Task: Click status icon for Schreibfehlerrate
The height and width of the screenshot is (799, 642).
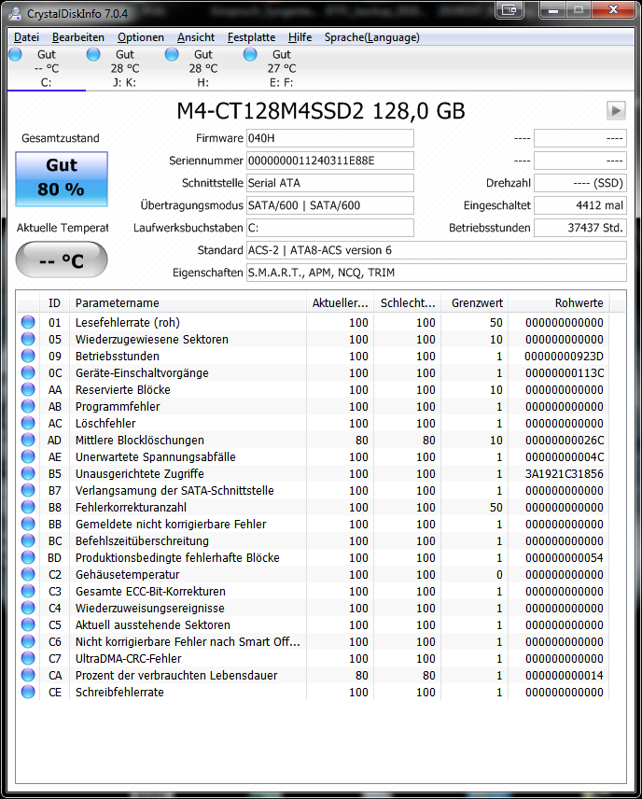Action: (x=28, y=692)
